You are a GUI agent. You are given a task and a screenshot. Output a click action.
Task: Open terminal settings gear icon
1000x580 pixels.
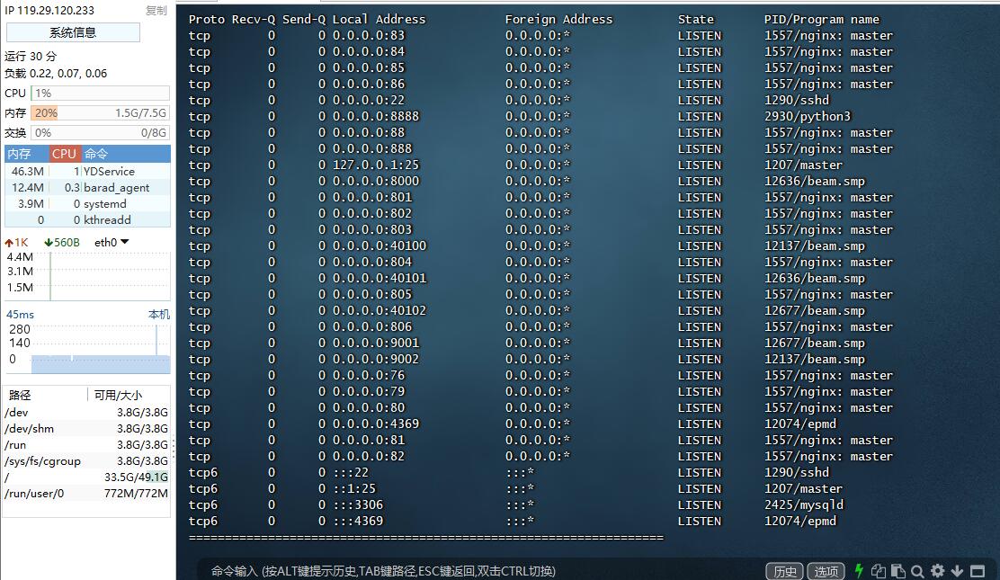click(937, 571)
